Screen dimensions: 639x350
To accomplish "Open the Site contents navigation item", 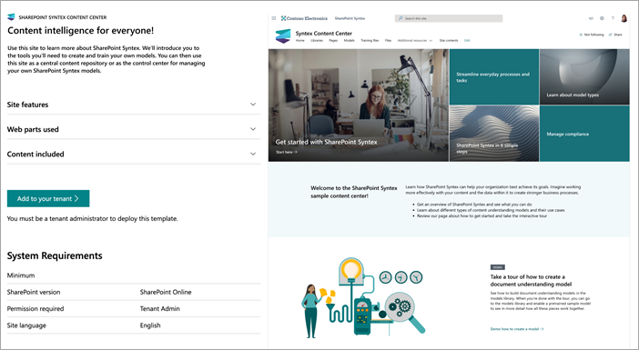I will click(449, 41).
